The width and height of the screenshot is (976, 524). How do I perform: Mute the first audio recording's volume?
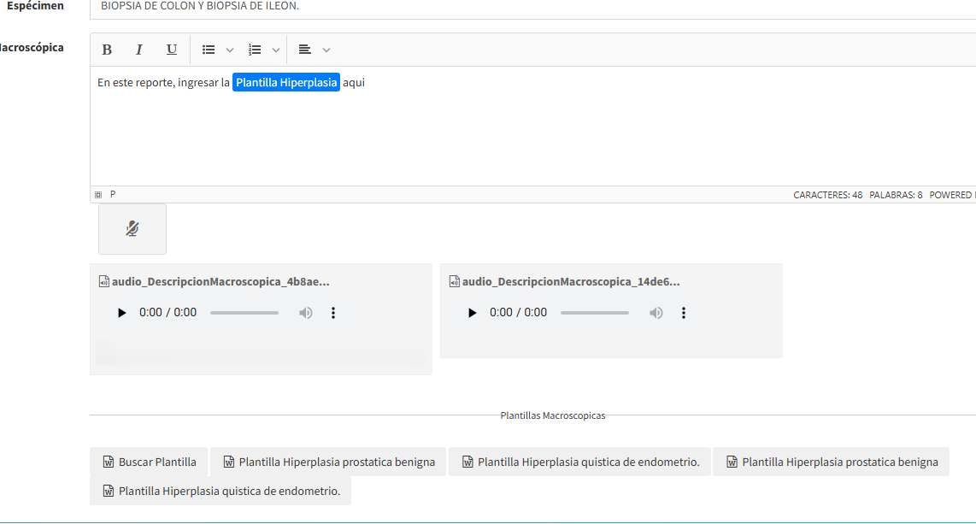[305, 313]
